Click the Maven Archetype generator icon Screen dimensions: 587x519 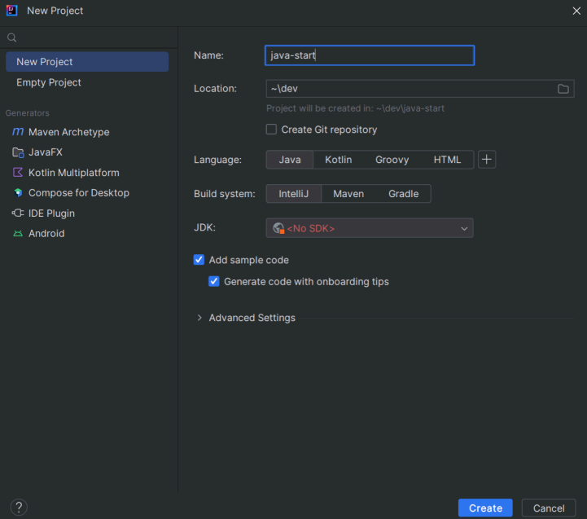[18, 131]
